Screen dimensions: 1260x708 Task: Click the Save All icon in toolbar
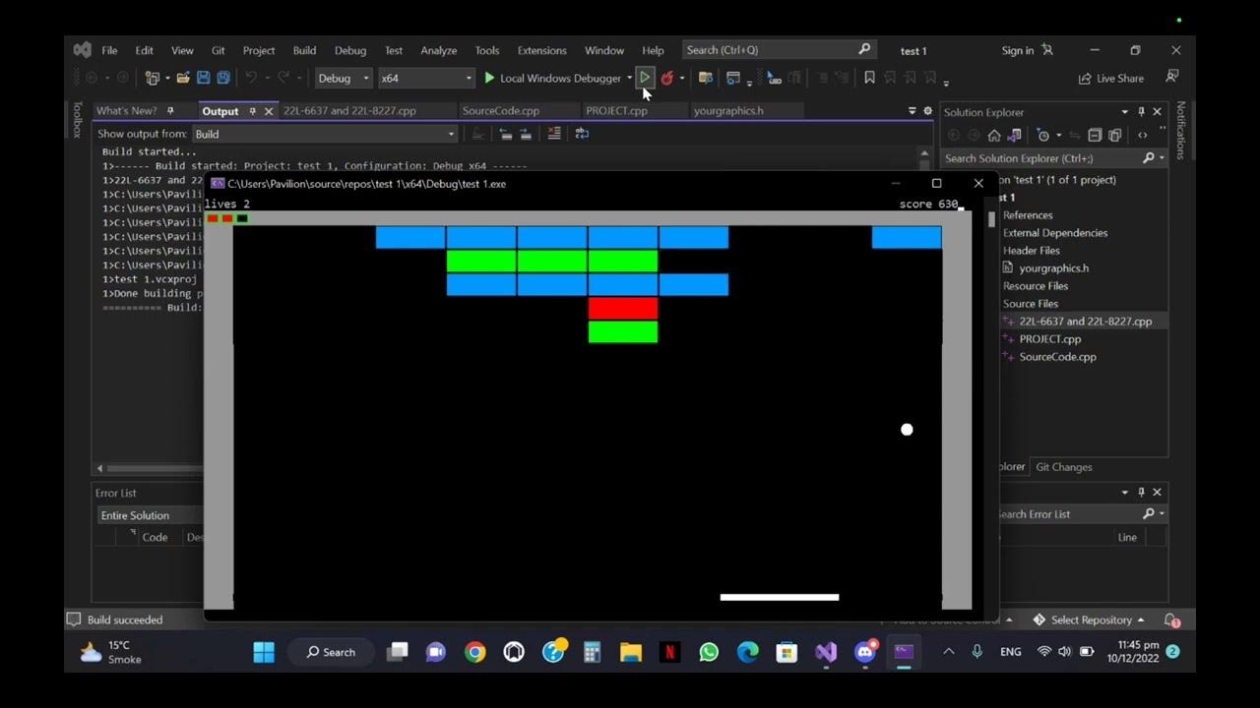click(223, 78)
